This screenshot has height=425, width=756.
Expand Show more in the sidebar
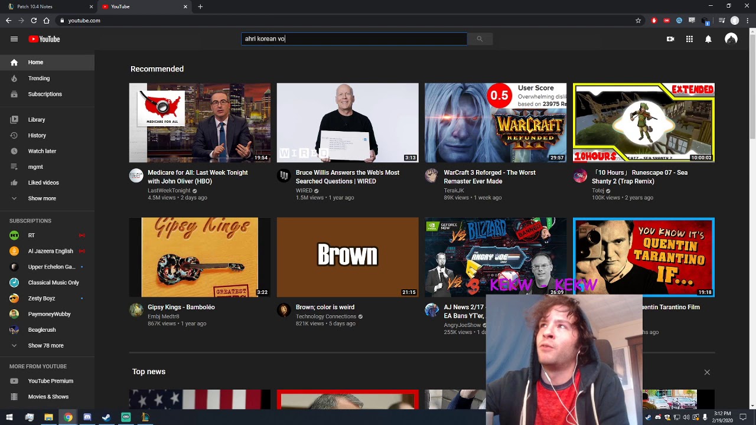[x=47, y=198]
